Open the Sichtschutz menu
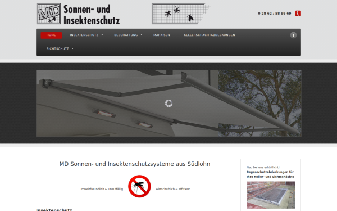Screen dimensions: 337x211 click(x=58, y=48)
